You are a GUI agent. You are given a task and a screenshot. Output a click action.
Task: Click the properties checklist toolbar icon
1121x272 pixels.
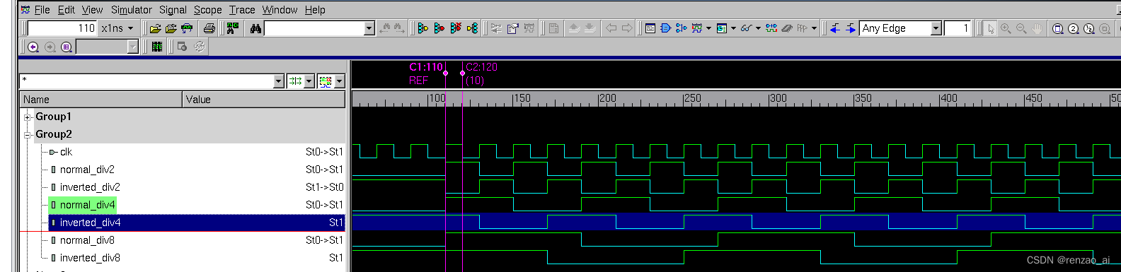pyautogui.click(x=513, y=28)
